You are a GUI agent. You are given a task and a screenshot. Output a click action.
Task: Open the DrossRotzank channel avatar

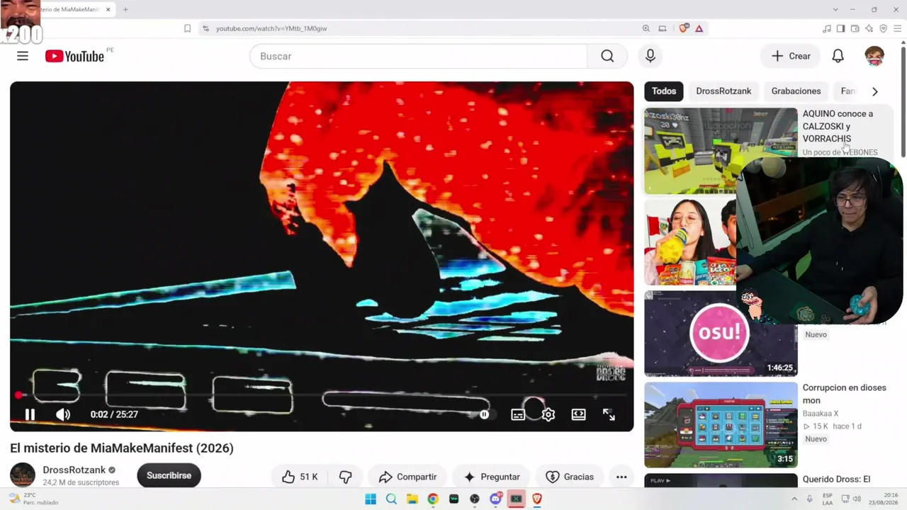23,475
